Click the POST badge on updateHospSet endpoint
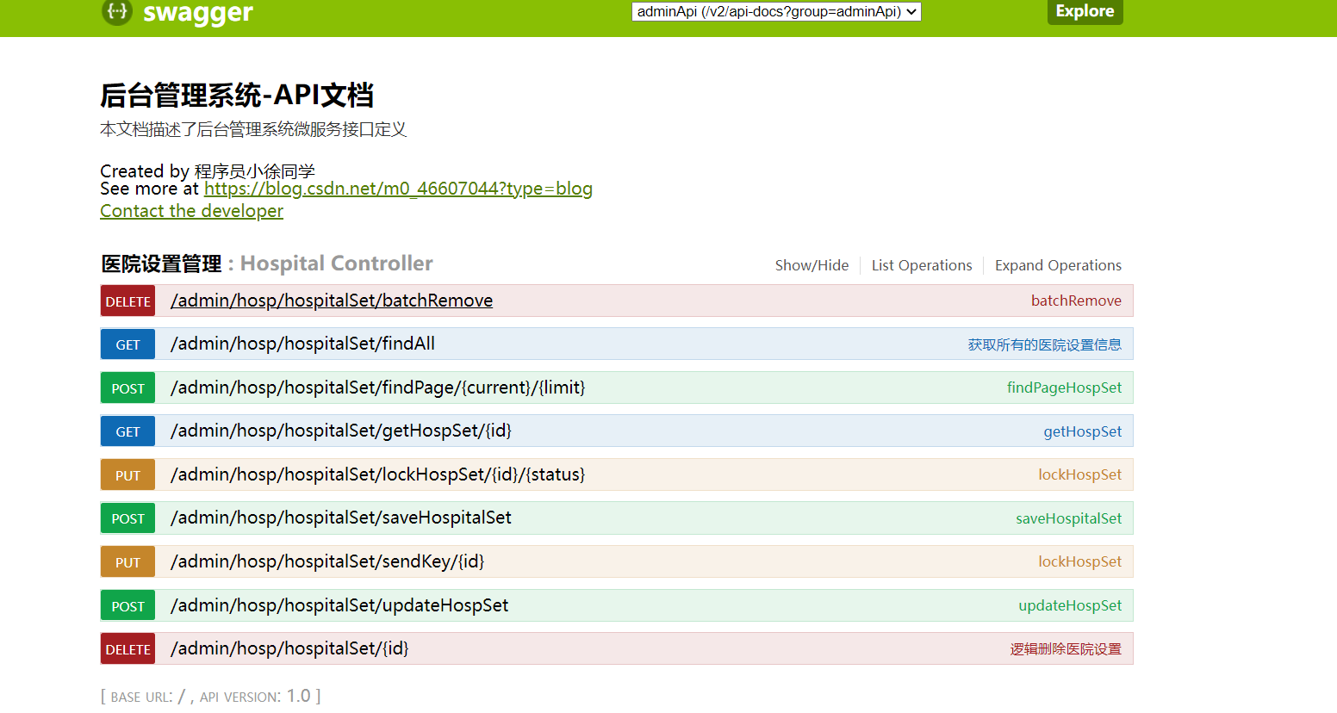This screenshot has width=1337, height=713. click(127, 604)
